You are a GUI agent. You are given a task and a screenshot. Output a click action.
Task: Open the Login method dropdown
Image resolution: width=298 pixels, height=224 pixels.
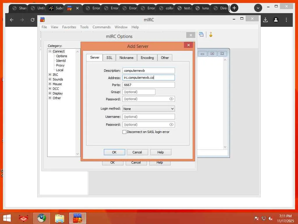[x=149, y=109]
